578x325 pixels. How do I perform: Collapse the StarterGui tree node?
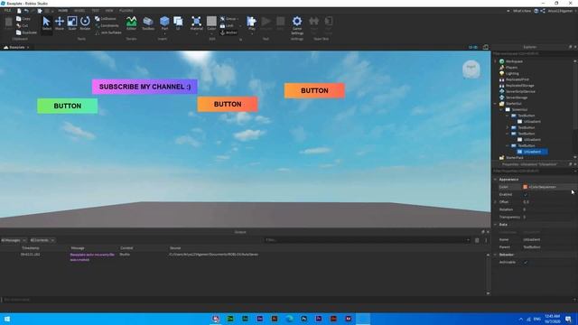point(496,104)
